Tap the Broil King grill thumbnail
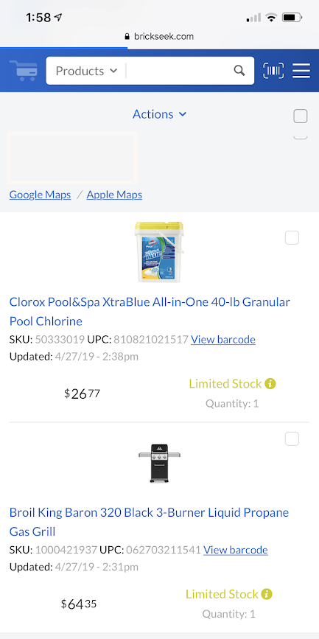The height and width of the screenshot is (639, 319). click(159, 464)
